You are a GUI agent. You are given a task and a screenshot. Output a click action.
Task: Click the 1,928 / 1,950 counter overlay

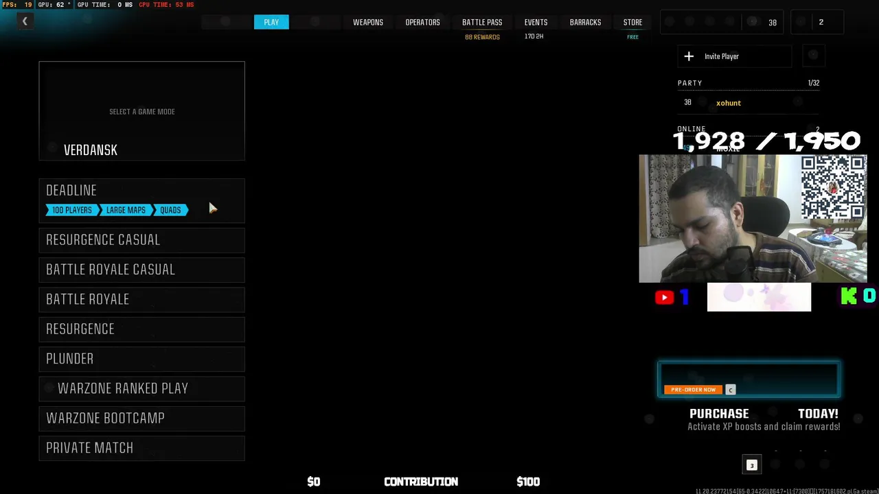(x=766, y=141)
